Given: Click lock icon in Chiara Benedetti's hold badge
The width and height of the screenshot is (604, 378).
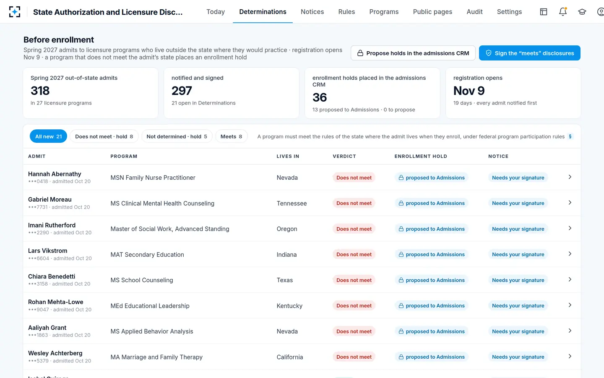Looking at the screenshot, I should coord(401,280).
